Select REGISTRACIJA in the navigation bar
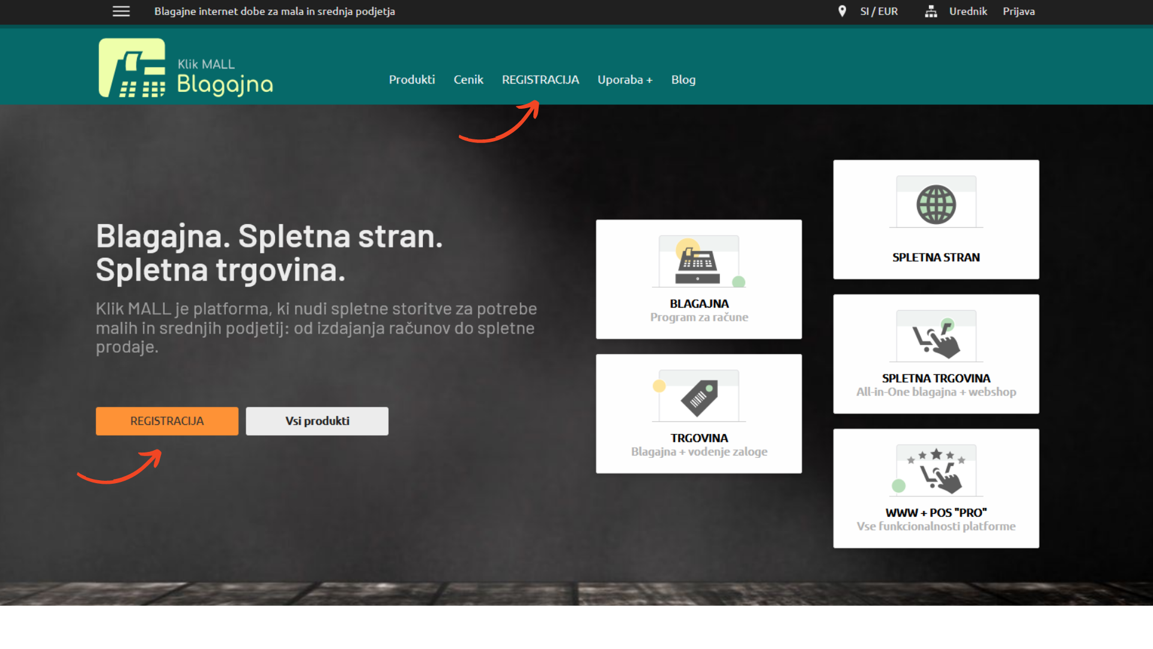1153x649 pixels. 540,79
